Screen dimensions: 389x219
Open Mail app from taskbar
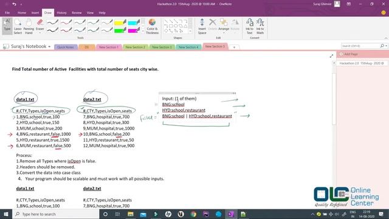pos(143,214)
